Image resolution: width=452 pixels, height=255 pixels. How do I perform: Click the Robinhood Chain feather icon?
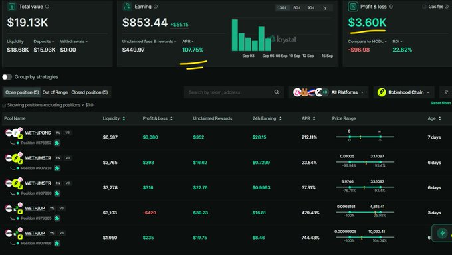pos(382,92)
